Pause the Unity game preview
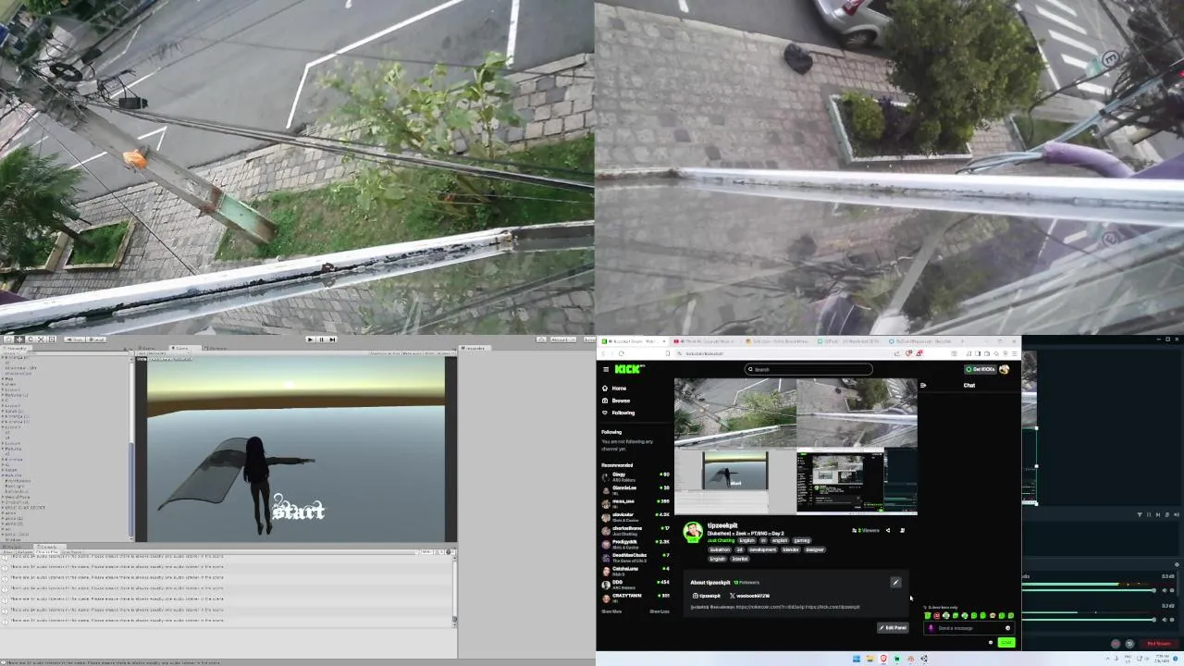Screen dimensions: 1184x666 pyautogui.click(x=321, y=339)
